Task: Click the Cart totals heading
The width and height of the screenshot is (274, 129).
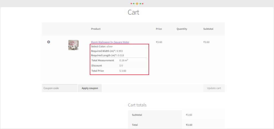Action: tap(137, 105)
